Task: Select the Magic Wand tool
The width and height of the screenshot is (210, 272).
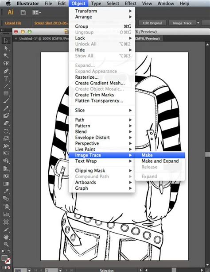Action: tap(6, 56)
